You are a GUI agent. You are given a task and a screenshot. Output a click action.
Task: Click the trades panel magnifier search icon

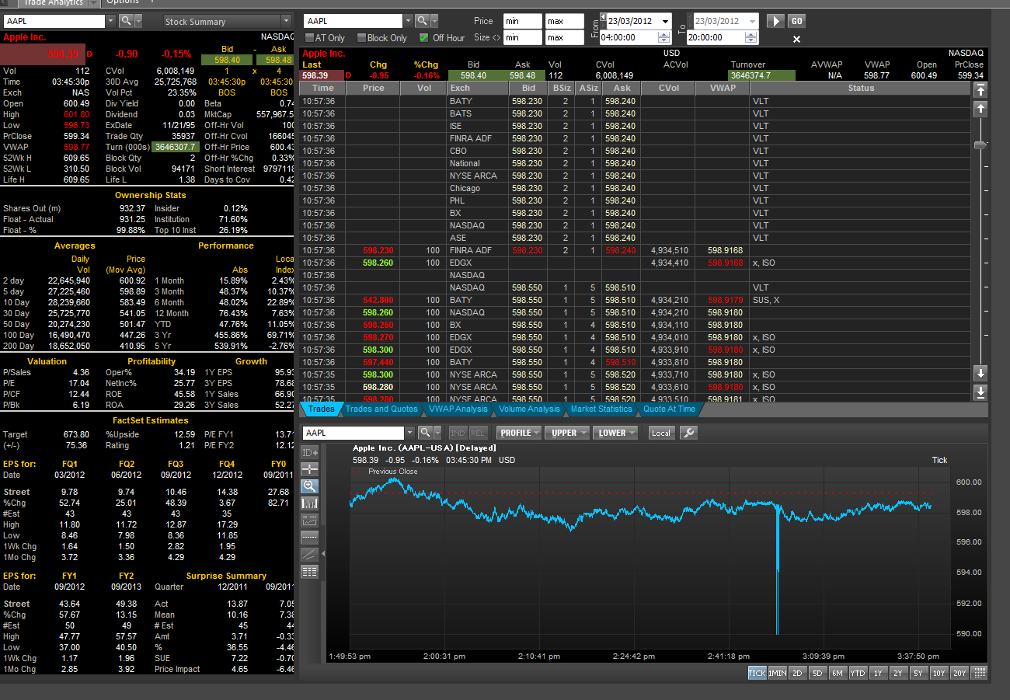pyautogui.click(x=423, y=21)
